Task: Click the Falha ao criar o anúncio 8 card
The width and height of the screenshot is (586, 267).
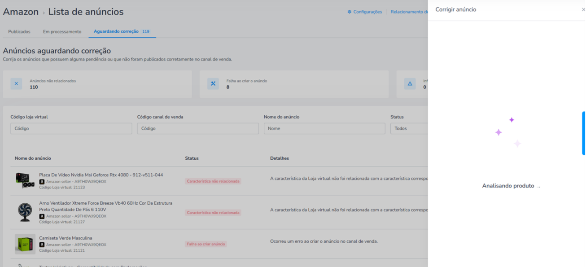Action: coord(294,84)
